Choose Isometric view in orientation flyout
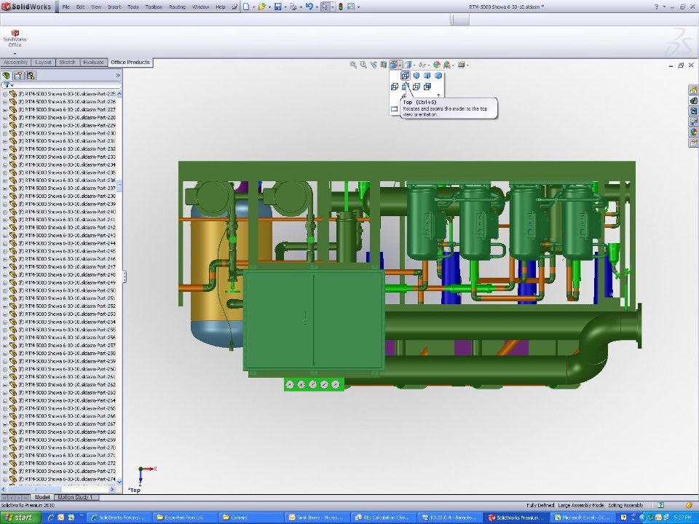 (x=416, y=75)
